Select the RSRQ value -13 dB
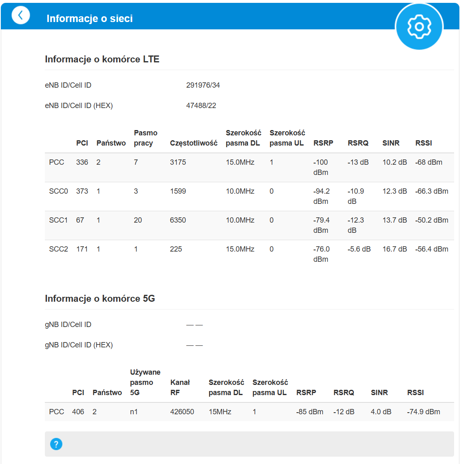The image size is (470, 464). tap(358, 162)
